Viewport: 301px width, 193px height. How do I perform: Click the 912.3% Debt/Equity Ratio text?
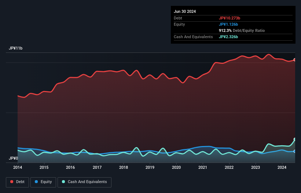click(242, 30)
